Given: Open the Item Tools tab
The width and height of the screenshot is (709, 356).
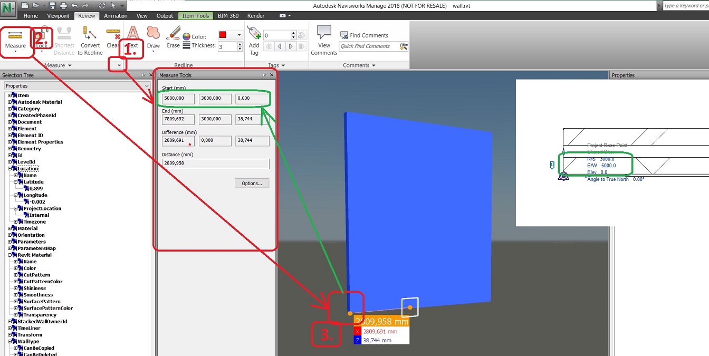Looking at the screenshot, I should click(195, 15).
